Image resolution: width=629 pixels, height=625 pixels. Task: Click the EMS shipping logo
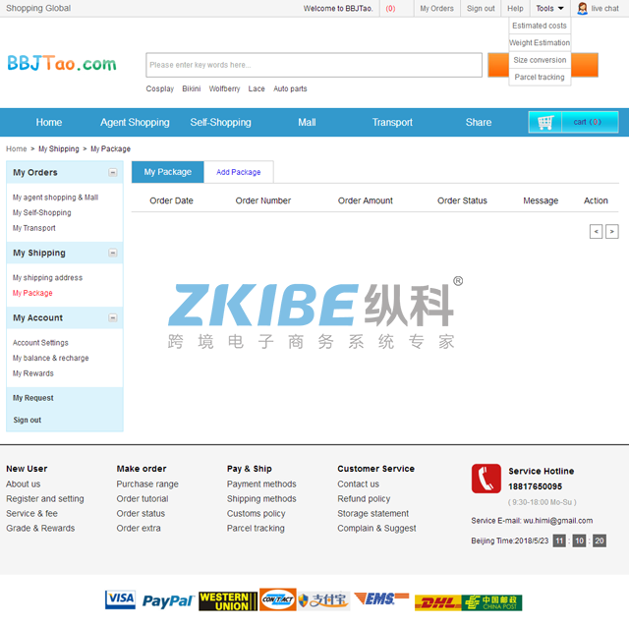click(x=381, y=598)
